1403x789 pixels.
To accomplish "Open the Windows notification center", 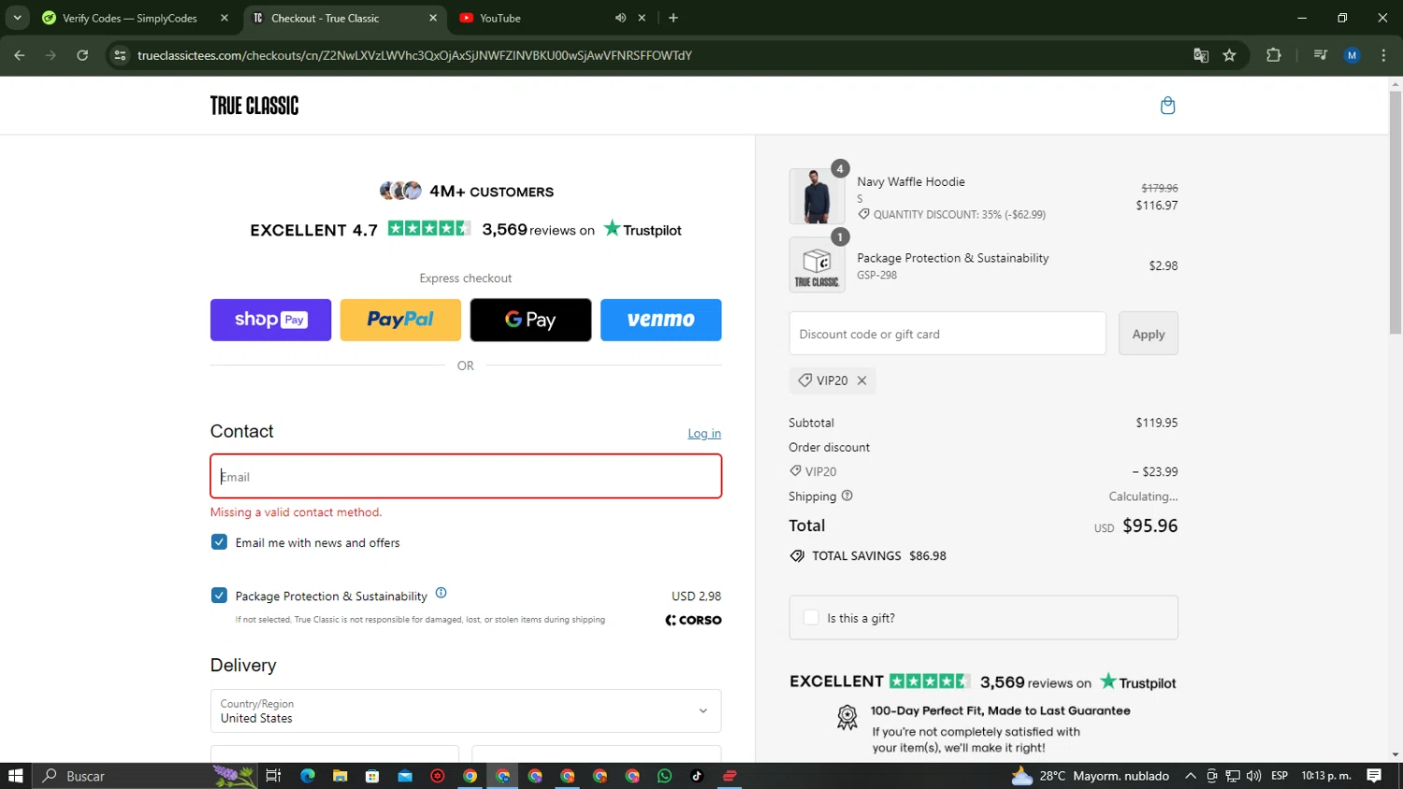I will 1374,776.
